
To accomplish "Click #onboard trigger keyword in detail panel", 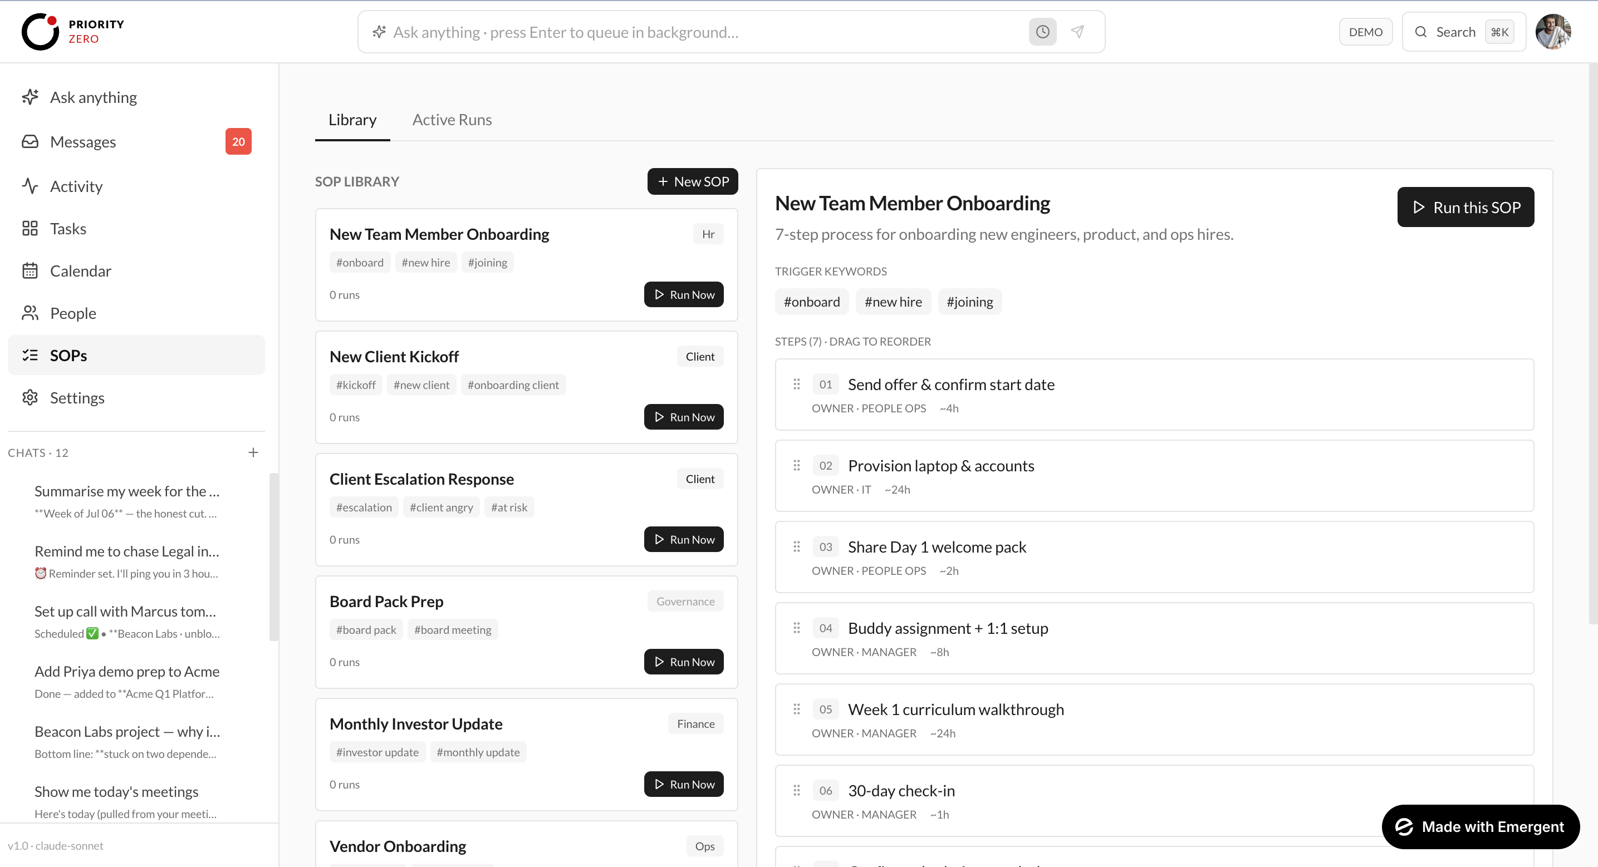I will click(x=811, y=302).
